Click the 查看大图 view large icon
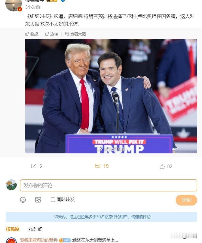Viewport: 202px width, 243px height. (67, 34)
